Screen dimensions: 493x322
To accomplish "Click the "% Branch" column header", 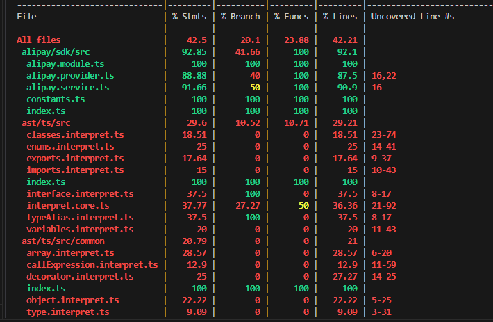I will [240, 15].
